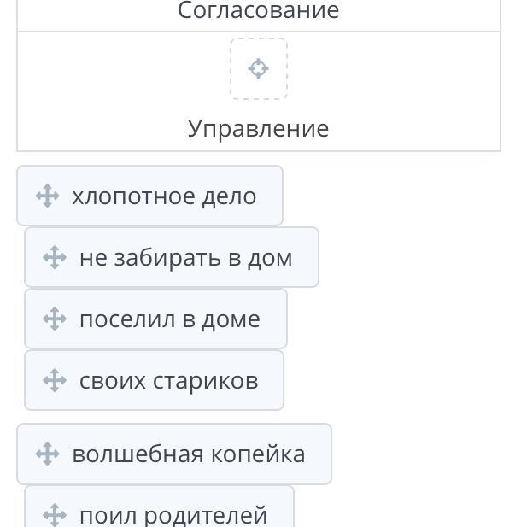Select the phrase text 'волшебная копейка'
Image resolution: width=527 pixels, height=527 pixels.
click(188, 454)
